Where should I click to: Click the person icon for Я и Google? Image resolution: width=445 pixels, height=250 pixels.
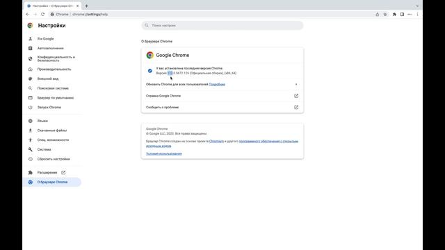coord(31,39)
